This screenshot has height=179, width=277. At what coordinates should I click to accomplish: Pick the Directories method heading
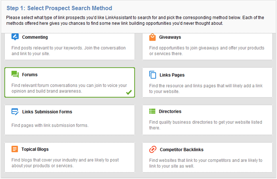[x=170, y=111]
